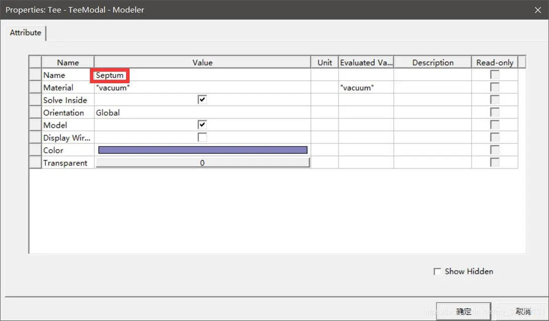Uncheck the Model checkbox

point(202,125)
